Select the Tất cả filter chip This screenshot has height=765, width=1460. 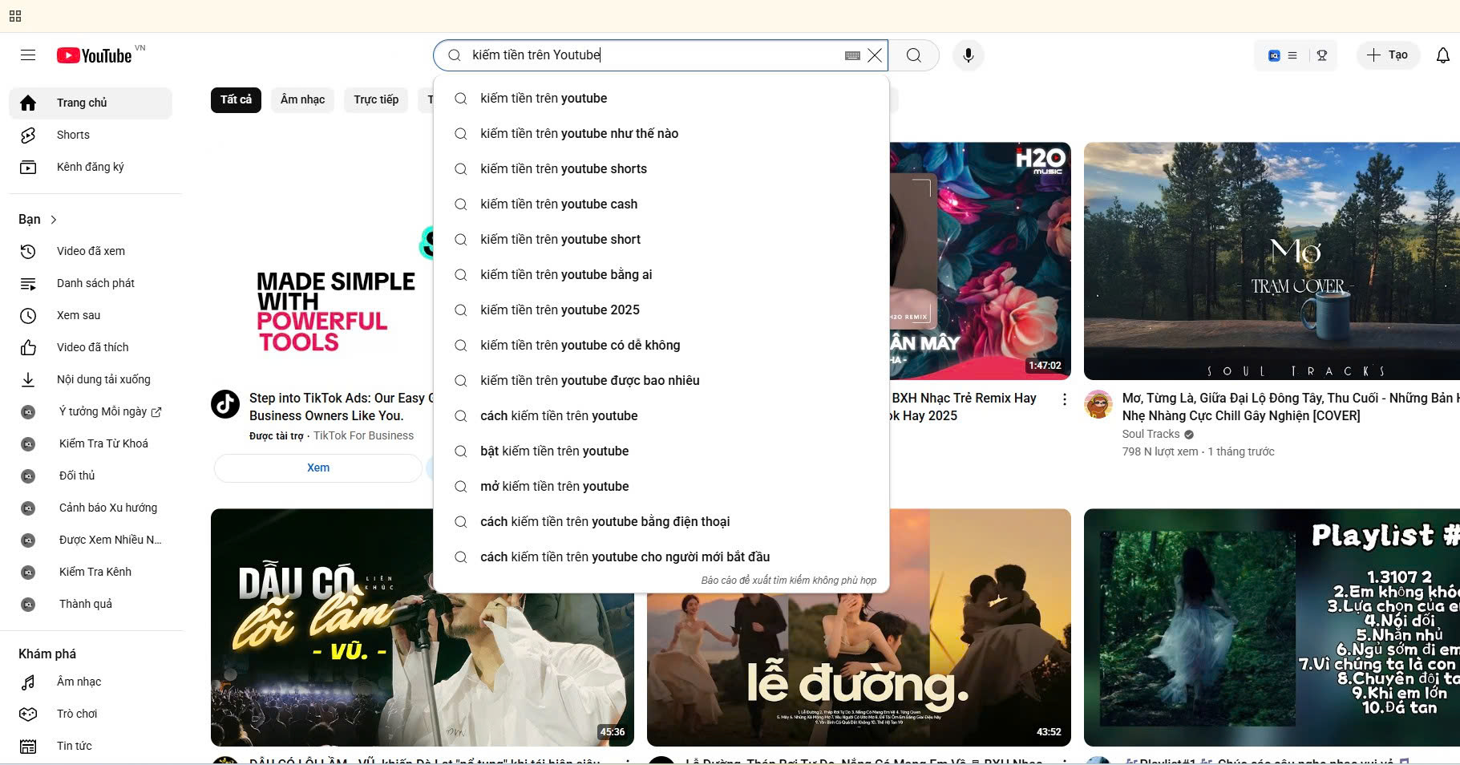coord(236,99)
